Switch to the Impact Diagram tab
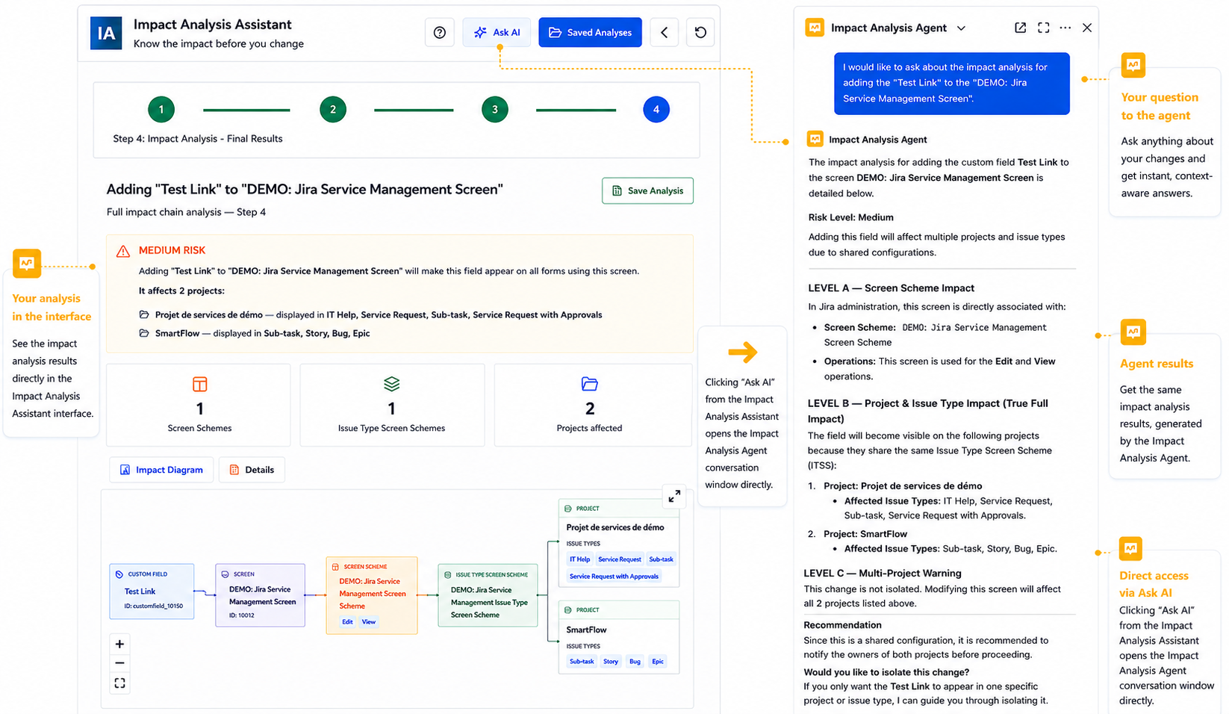 [161, 470]
